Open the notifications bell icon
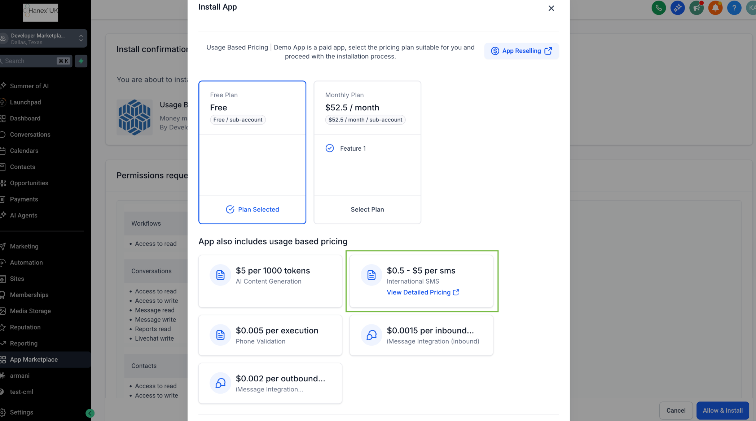Screen dimensions: 756x421 (715, 8)
